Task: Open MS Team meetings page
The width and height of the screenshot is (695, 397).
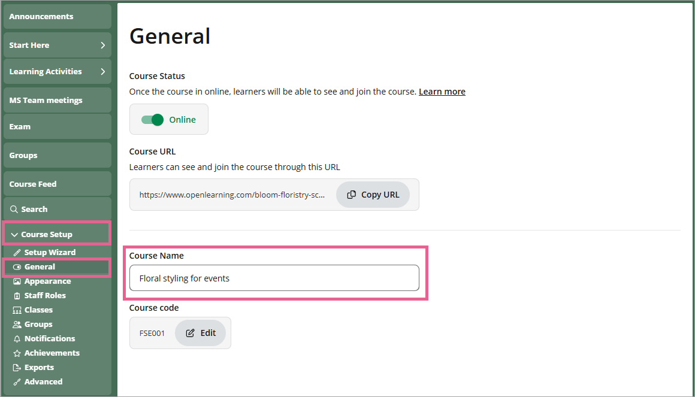Action: tap(57, 101)
